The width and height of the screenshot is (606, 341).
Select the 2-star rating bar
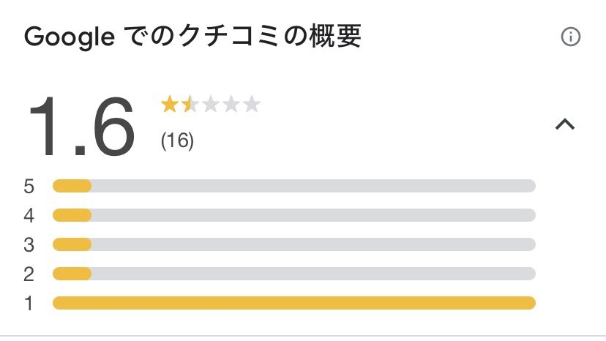point(293,274)
